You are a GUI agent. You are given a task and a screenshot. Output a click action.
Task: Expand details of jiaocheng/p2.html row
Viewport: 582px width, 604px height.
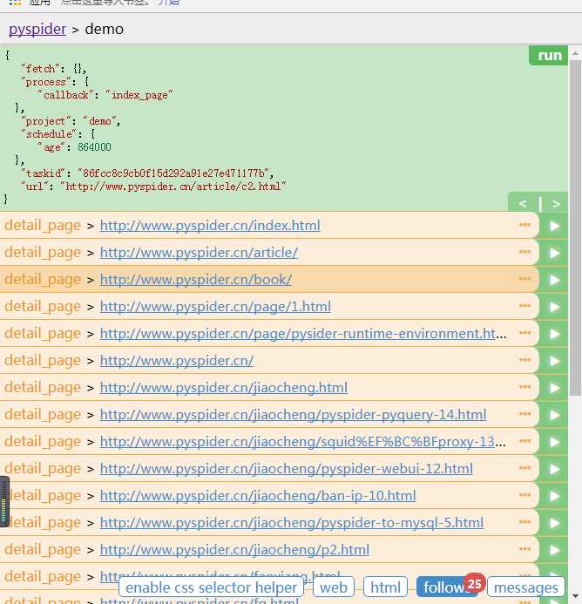(x=524, y=548)
